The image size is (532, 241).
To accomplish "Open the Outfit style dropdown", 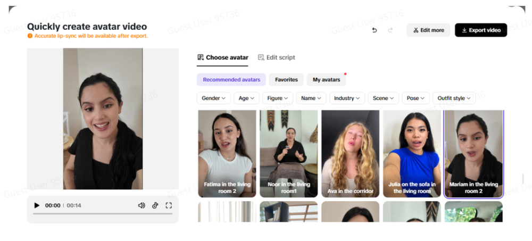I will [x=454, y=98].
